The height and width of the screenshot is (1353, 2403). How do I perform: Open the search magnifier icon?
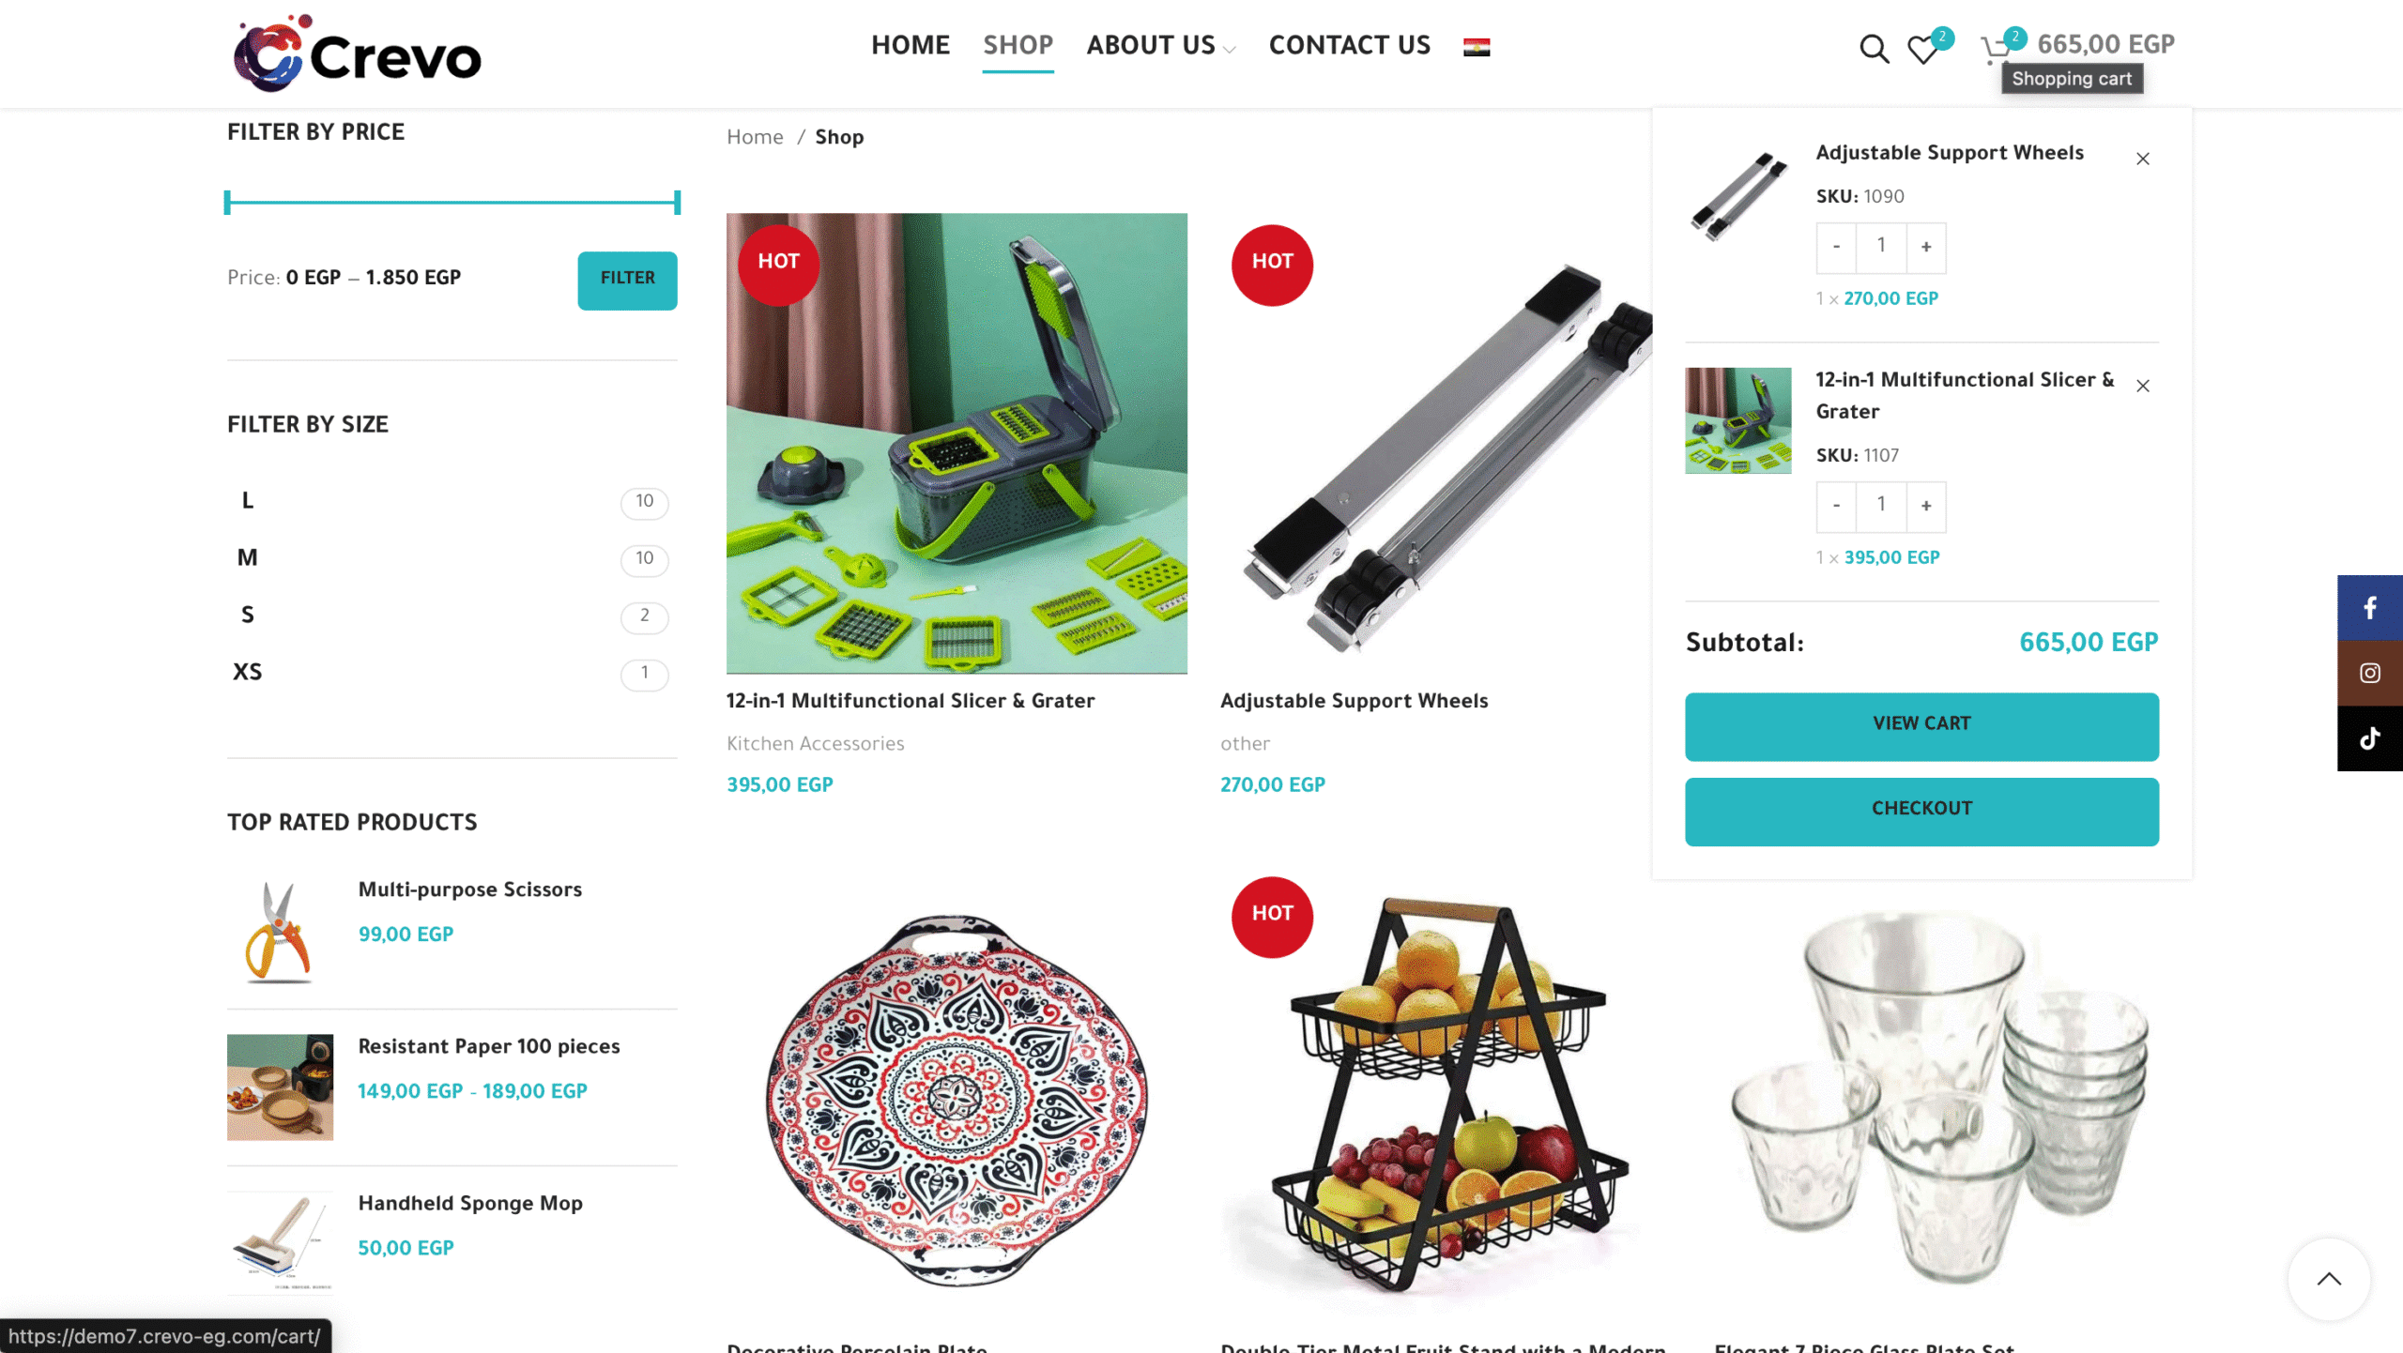(1874, 48)
